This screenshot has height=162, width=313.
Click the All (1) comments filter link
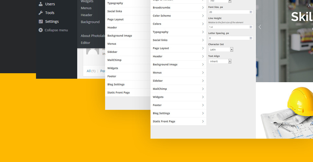tap(91, 71)
